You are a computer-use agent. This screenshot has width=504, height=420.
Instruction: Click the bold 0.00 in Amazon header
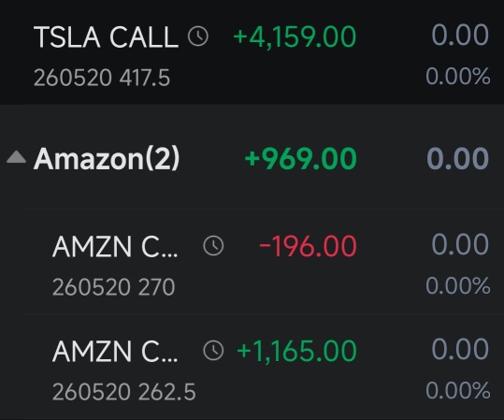pos(458,158)
